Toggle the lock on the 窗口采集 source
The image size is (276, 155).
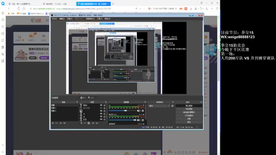coord(104,108)
